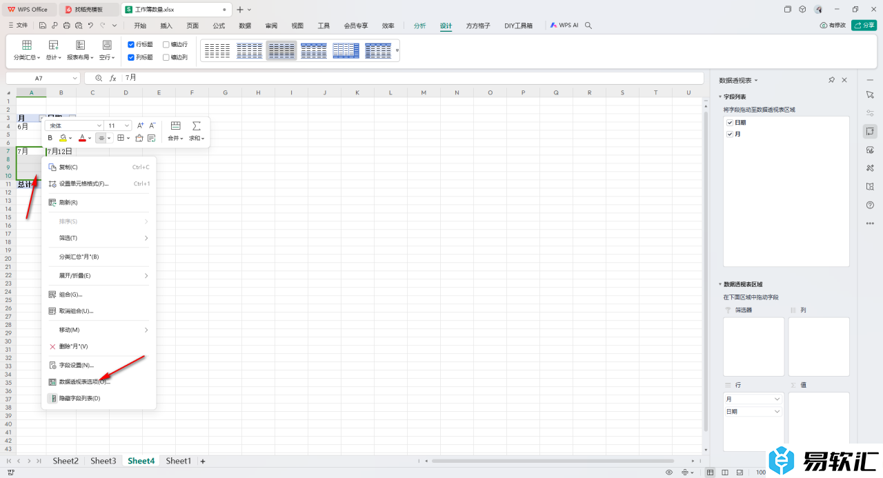Click the eye reading mode status bar icon
883x478 pixels.
click(x=668, y=472)
